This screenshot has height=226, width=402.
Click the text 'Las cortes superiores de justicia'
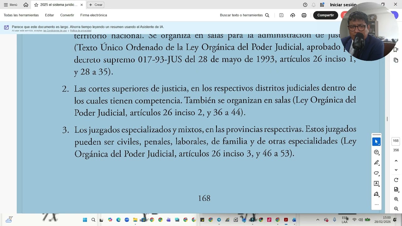point(131,89)
